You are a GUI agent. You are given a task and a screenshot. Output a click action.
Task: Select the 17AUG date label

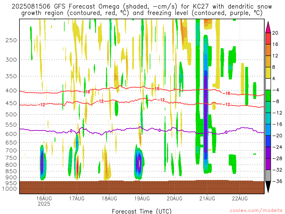(x=77, y=198)
